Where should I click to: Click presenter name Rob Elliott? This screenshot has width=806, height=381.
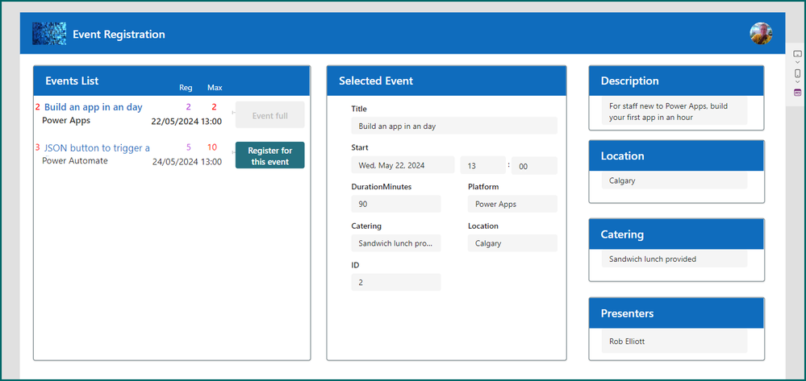628,342
